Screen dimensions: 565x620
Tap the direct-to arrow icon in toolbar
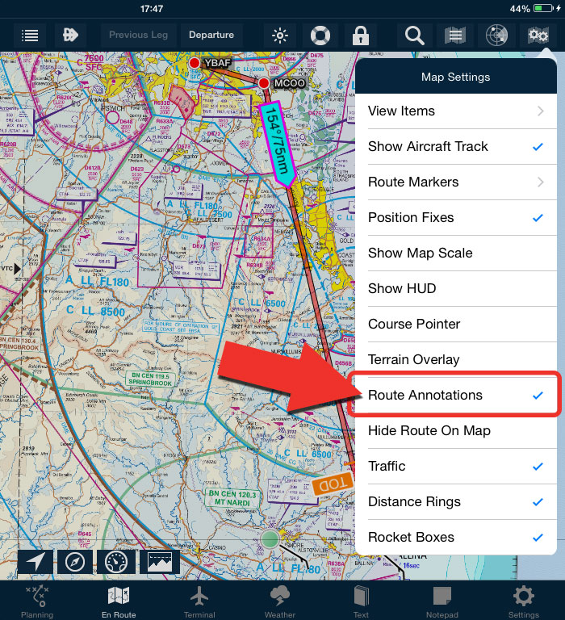pyautogui.click(x=70, y=35)
